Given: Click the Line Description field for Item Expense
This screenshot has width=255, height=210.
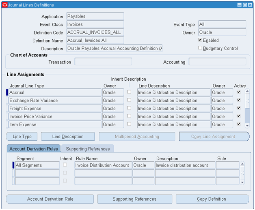Looking at the screenshot, I should (x=174, y=124).
